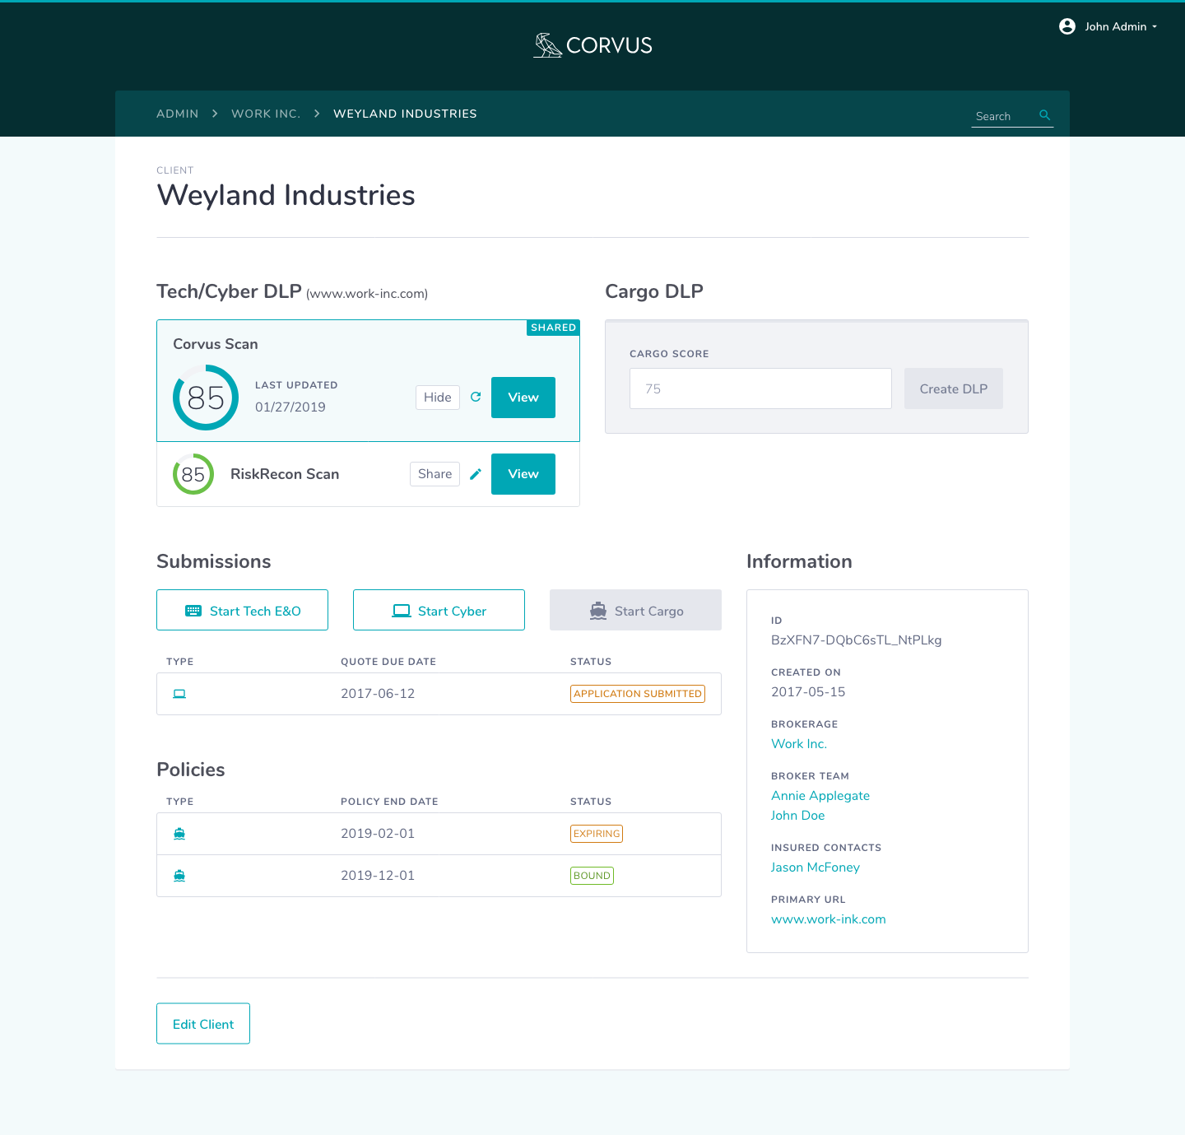Hide the Corvus Scan
The width and height of the screenshot is (1185, 1135).
pyautogui.click(x=437, y=397)
